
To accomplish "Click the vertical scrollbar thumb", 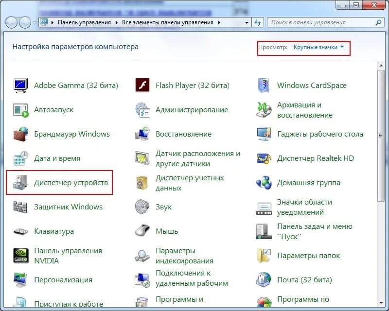I will [381, 136].
